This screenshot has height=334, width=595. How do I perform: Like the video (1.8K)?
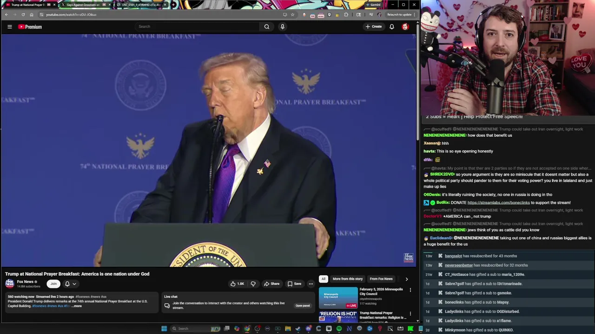coord(238,284)
